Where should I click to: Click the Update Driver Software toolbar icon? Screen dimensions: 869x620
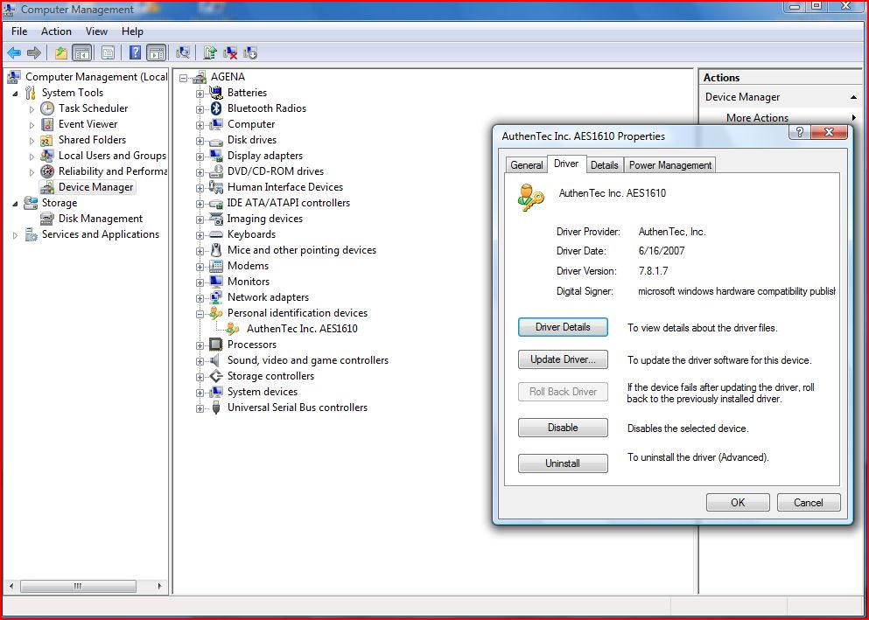[x=209, y=53]
